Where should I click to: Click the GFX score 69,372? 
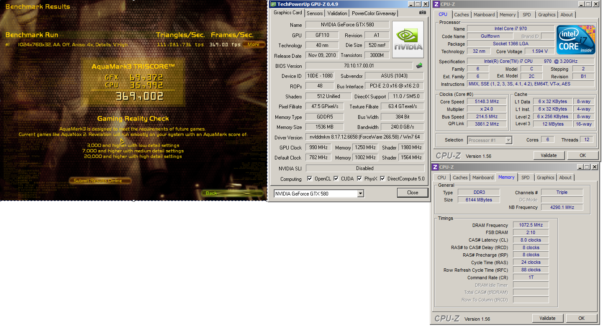coord(146,77)
